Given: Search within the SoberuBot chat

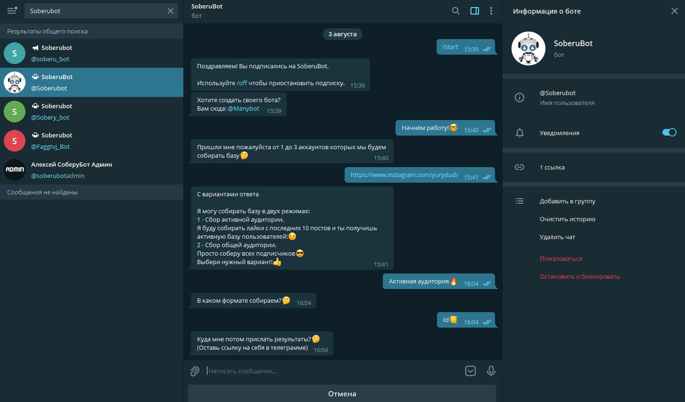Looking at the screenshot, I should [x=455, y=11].
